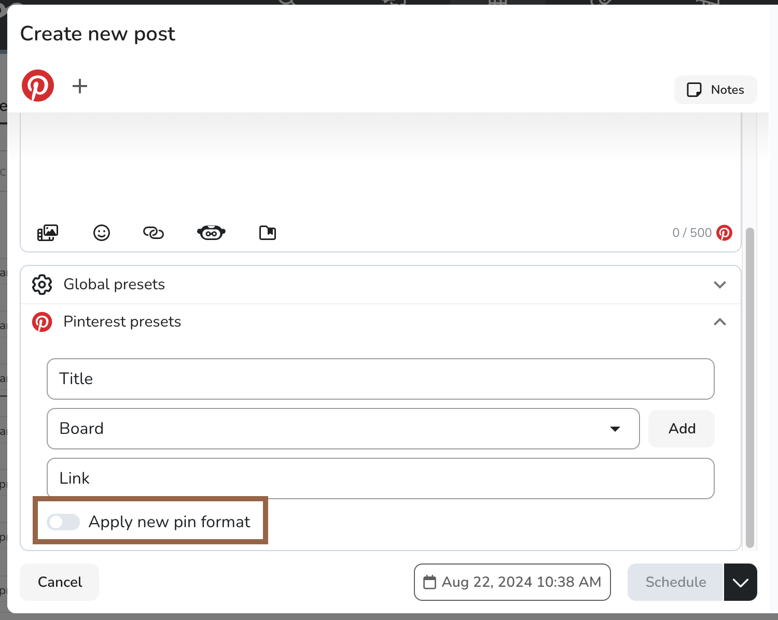This screenshot has width=778, height=620.
Task: Add another social account with plus icon
Action: (x=79, y=86)
